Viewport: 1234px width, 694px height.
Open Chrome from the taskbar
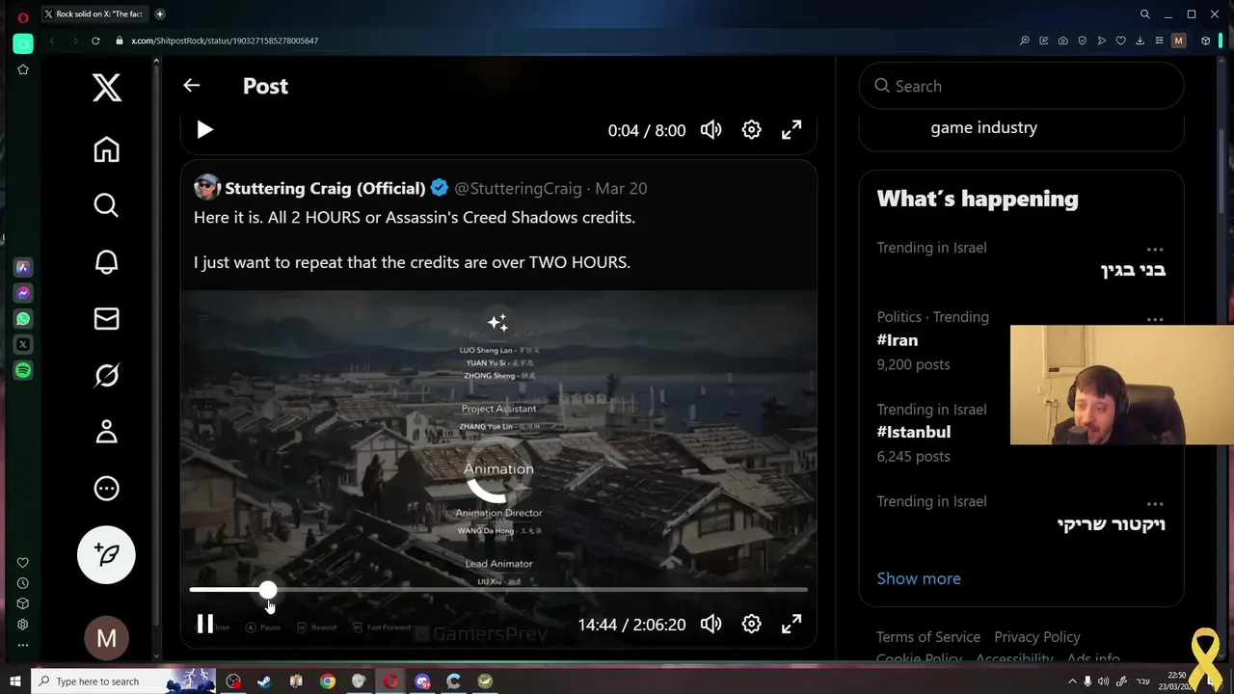328,681
